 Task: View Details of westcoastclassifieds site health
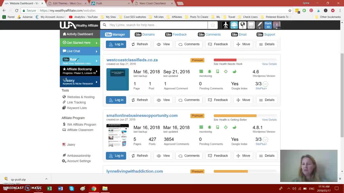[269, 64]
